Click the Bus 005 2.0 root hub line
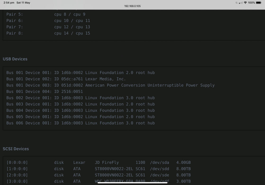 pyautogui.click(x=81, y=117)
